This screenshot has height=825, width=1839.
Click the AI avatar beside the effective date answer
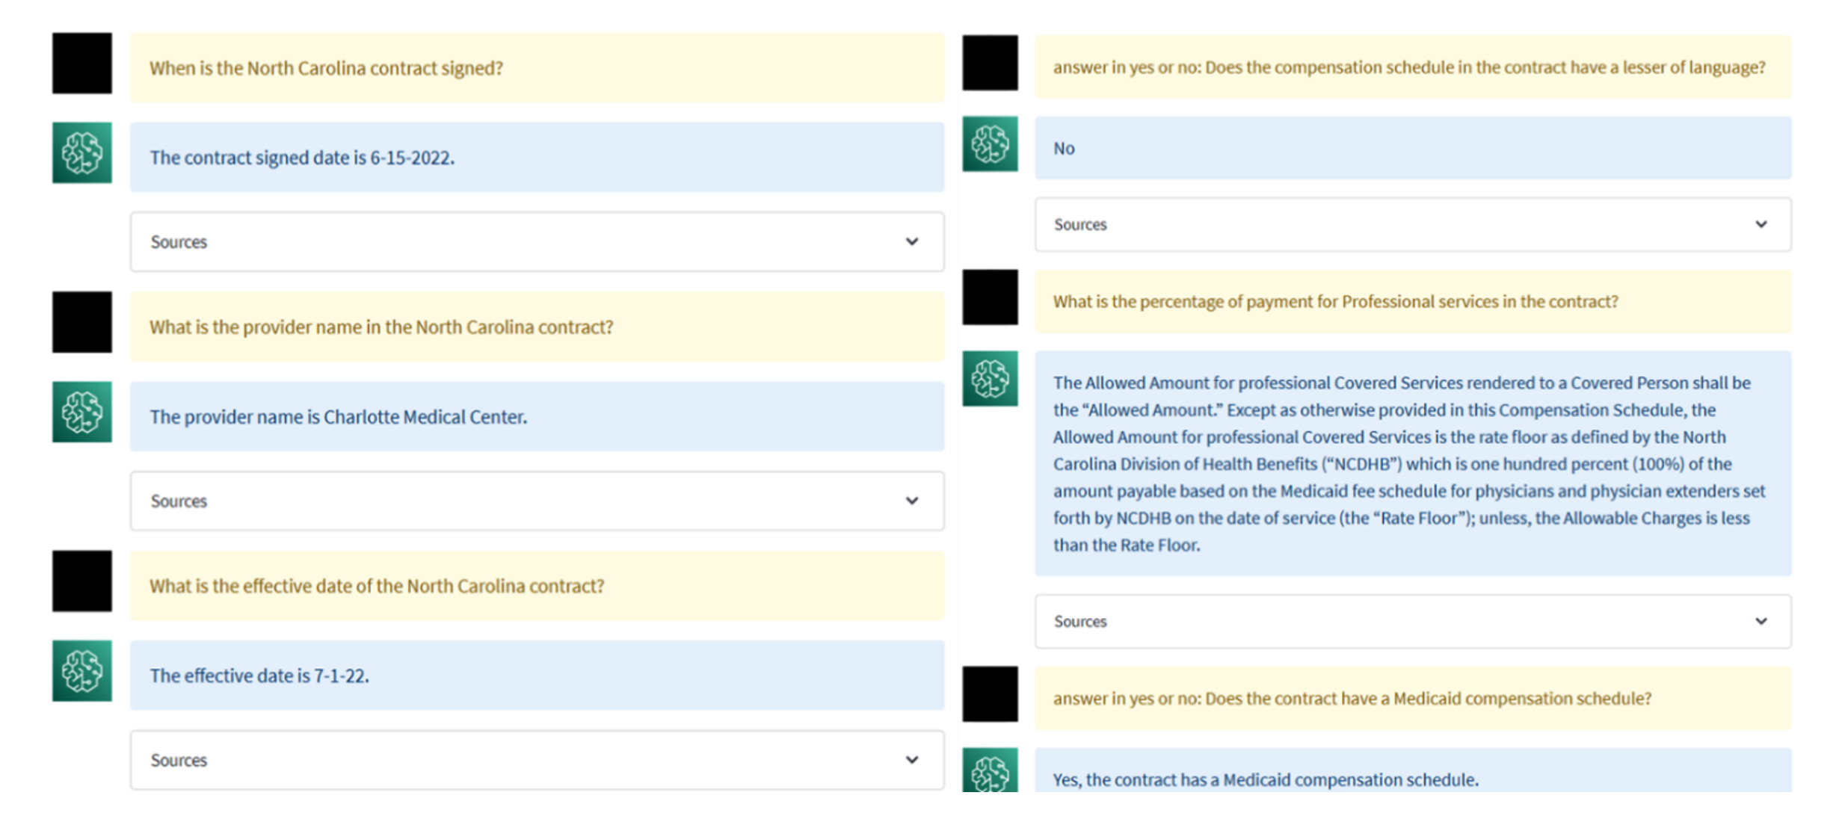[82, 670]
